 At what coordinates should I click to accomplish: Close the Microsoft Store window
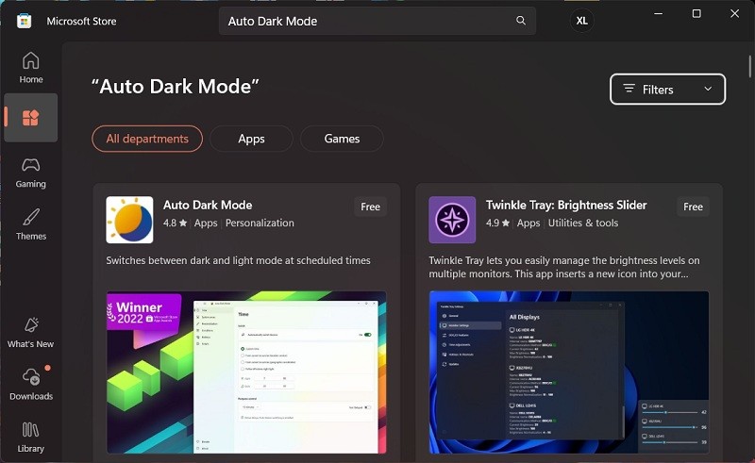pyautogui.click(x=734, y=13)
